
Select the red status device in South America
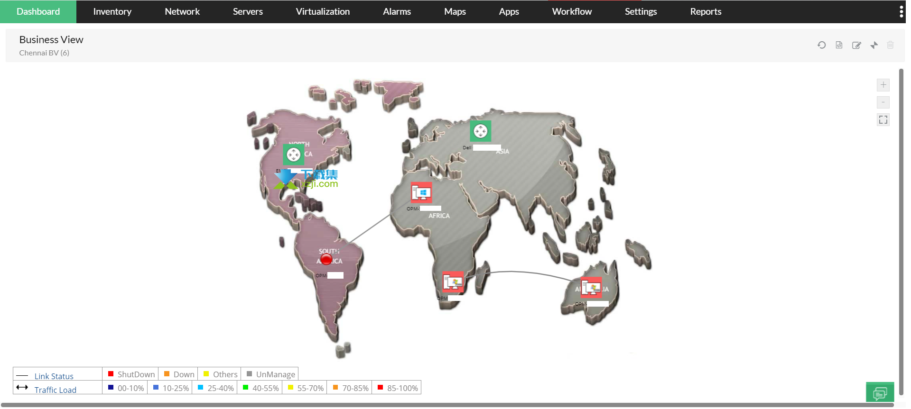pos(326,259)
